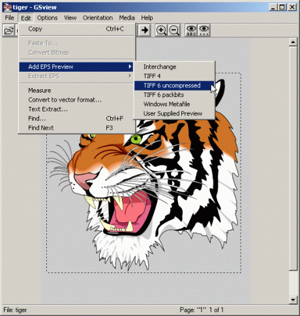Select TIFF 4 preview format
Screen dimensions: 300x316
(x=174, y=76)
